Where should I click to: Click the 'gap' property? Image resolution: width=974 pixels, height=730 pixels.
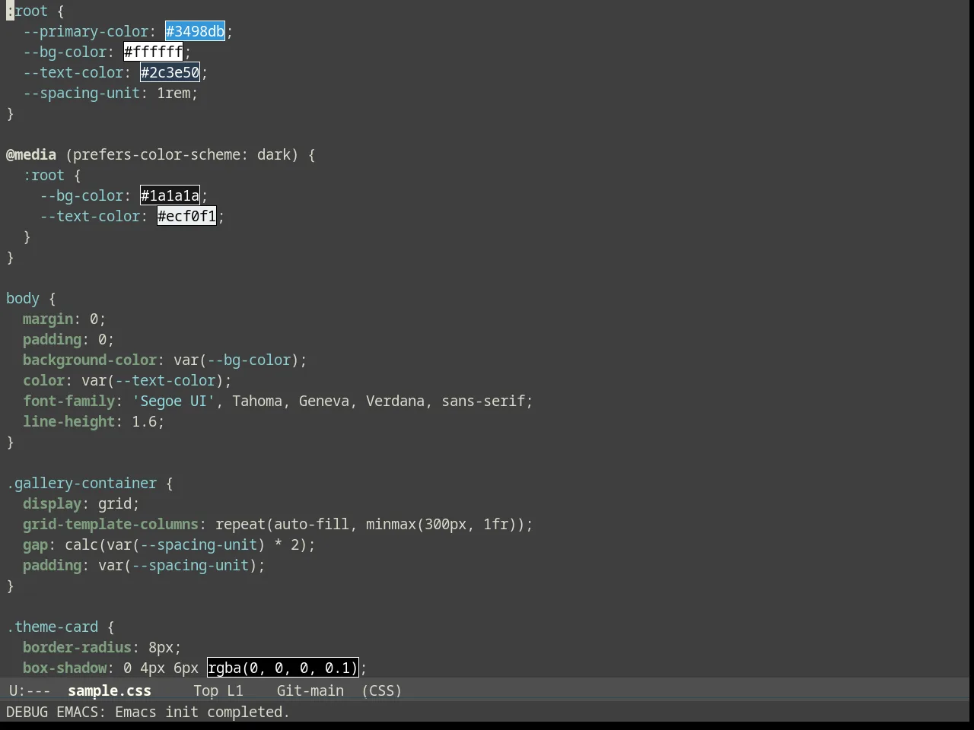[x=35, y=544]
